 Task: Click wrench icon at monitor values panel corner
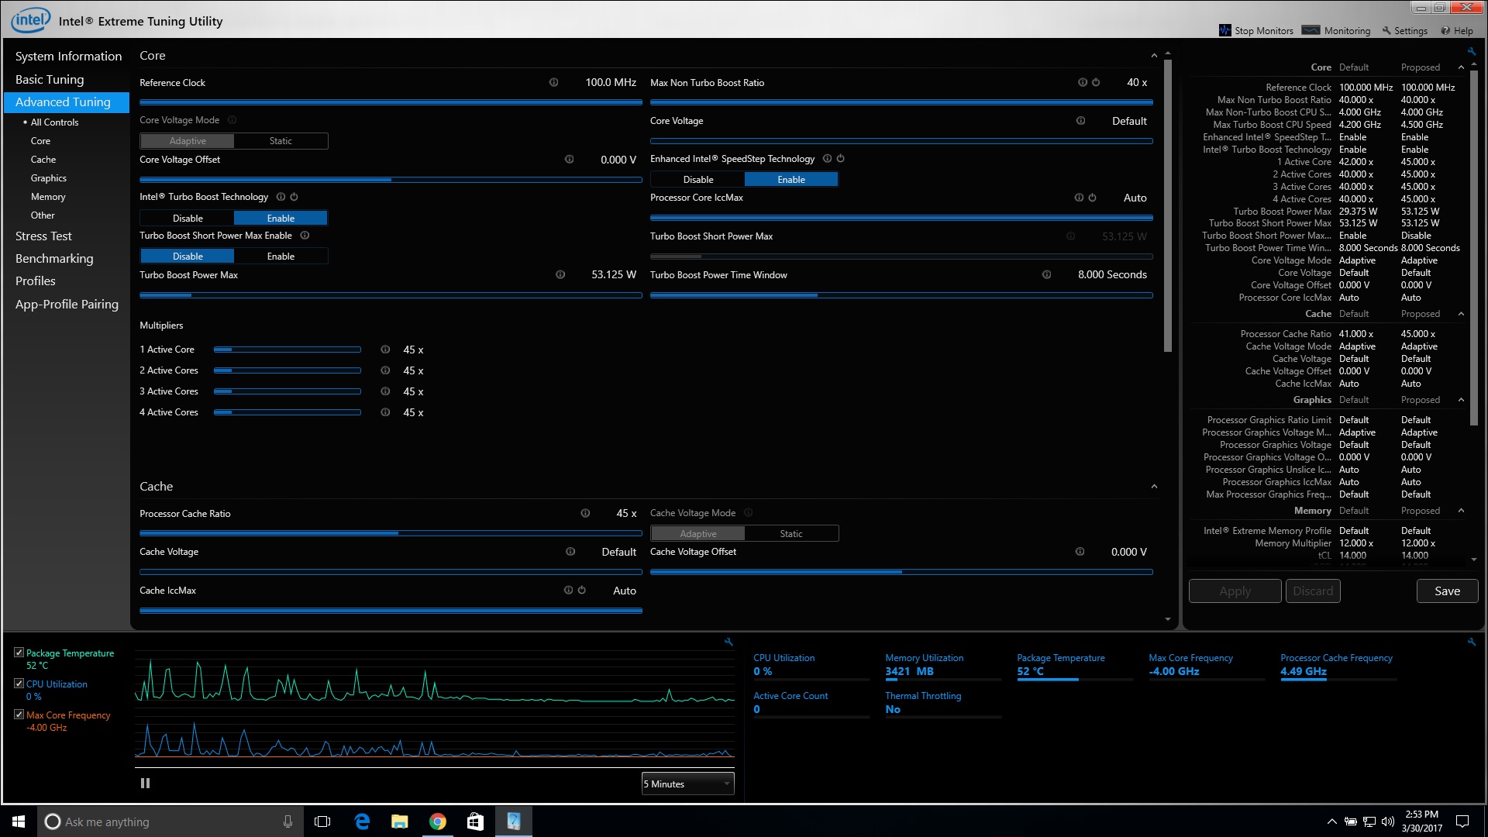pyautogui.click(x=1472, y=642)
